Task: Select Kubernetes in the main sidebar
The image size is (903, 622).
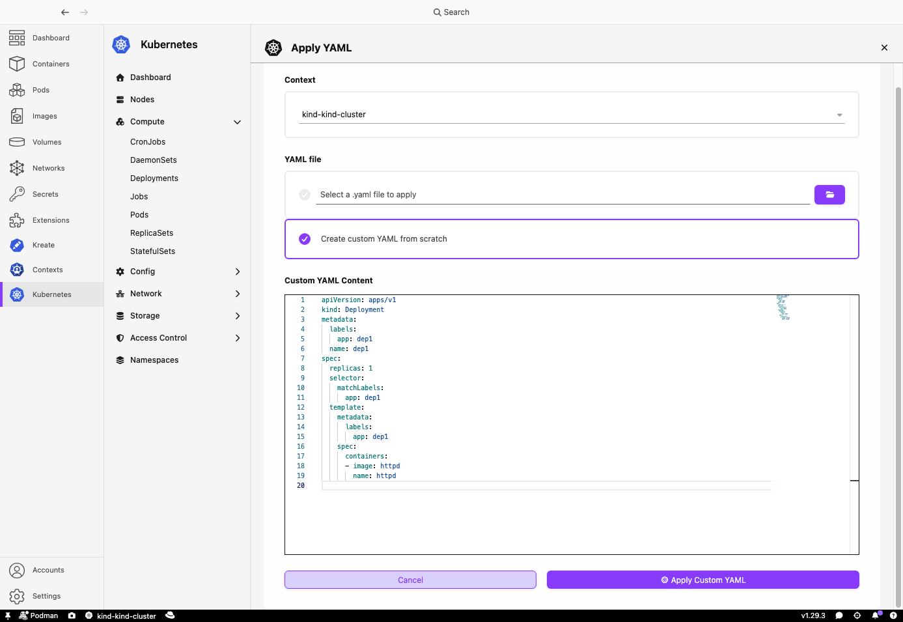Action: 51,294
